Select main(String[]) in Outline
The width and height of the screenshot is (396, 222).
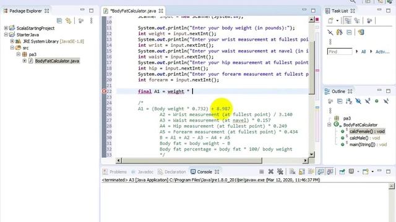click(368, 144)
